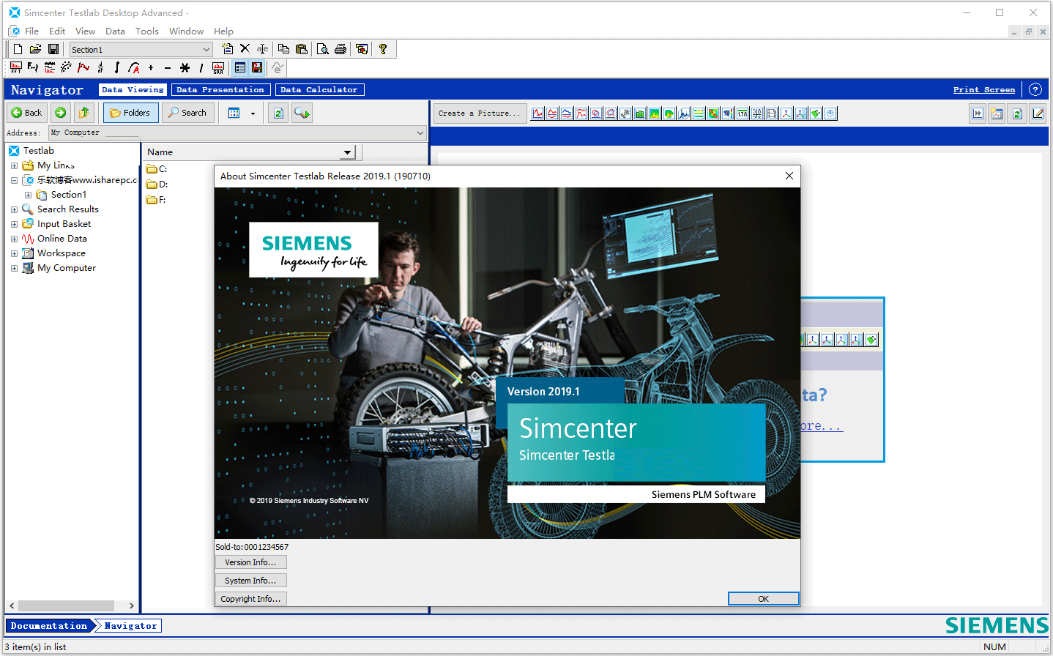Open the Section1 dropdown in toolbar
Viewport: 1053px width, 656px height.
pos(206,50)
